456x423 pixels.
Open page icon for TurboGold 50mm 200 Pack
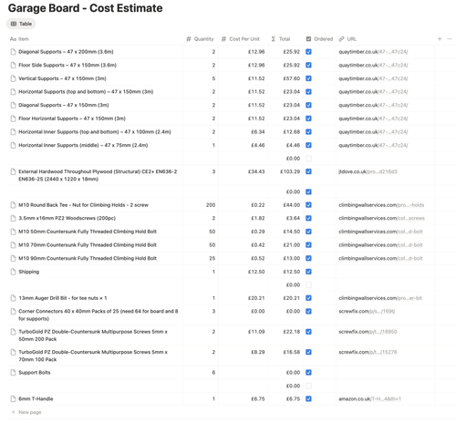[x=13, y=332]
